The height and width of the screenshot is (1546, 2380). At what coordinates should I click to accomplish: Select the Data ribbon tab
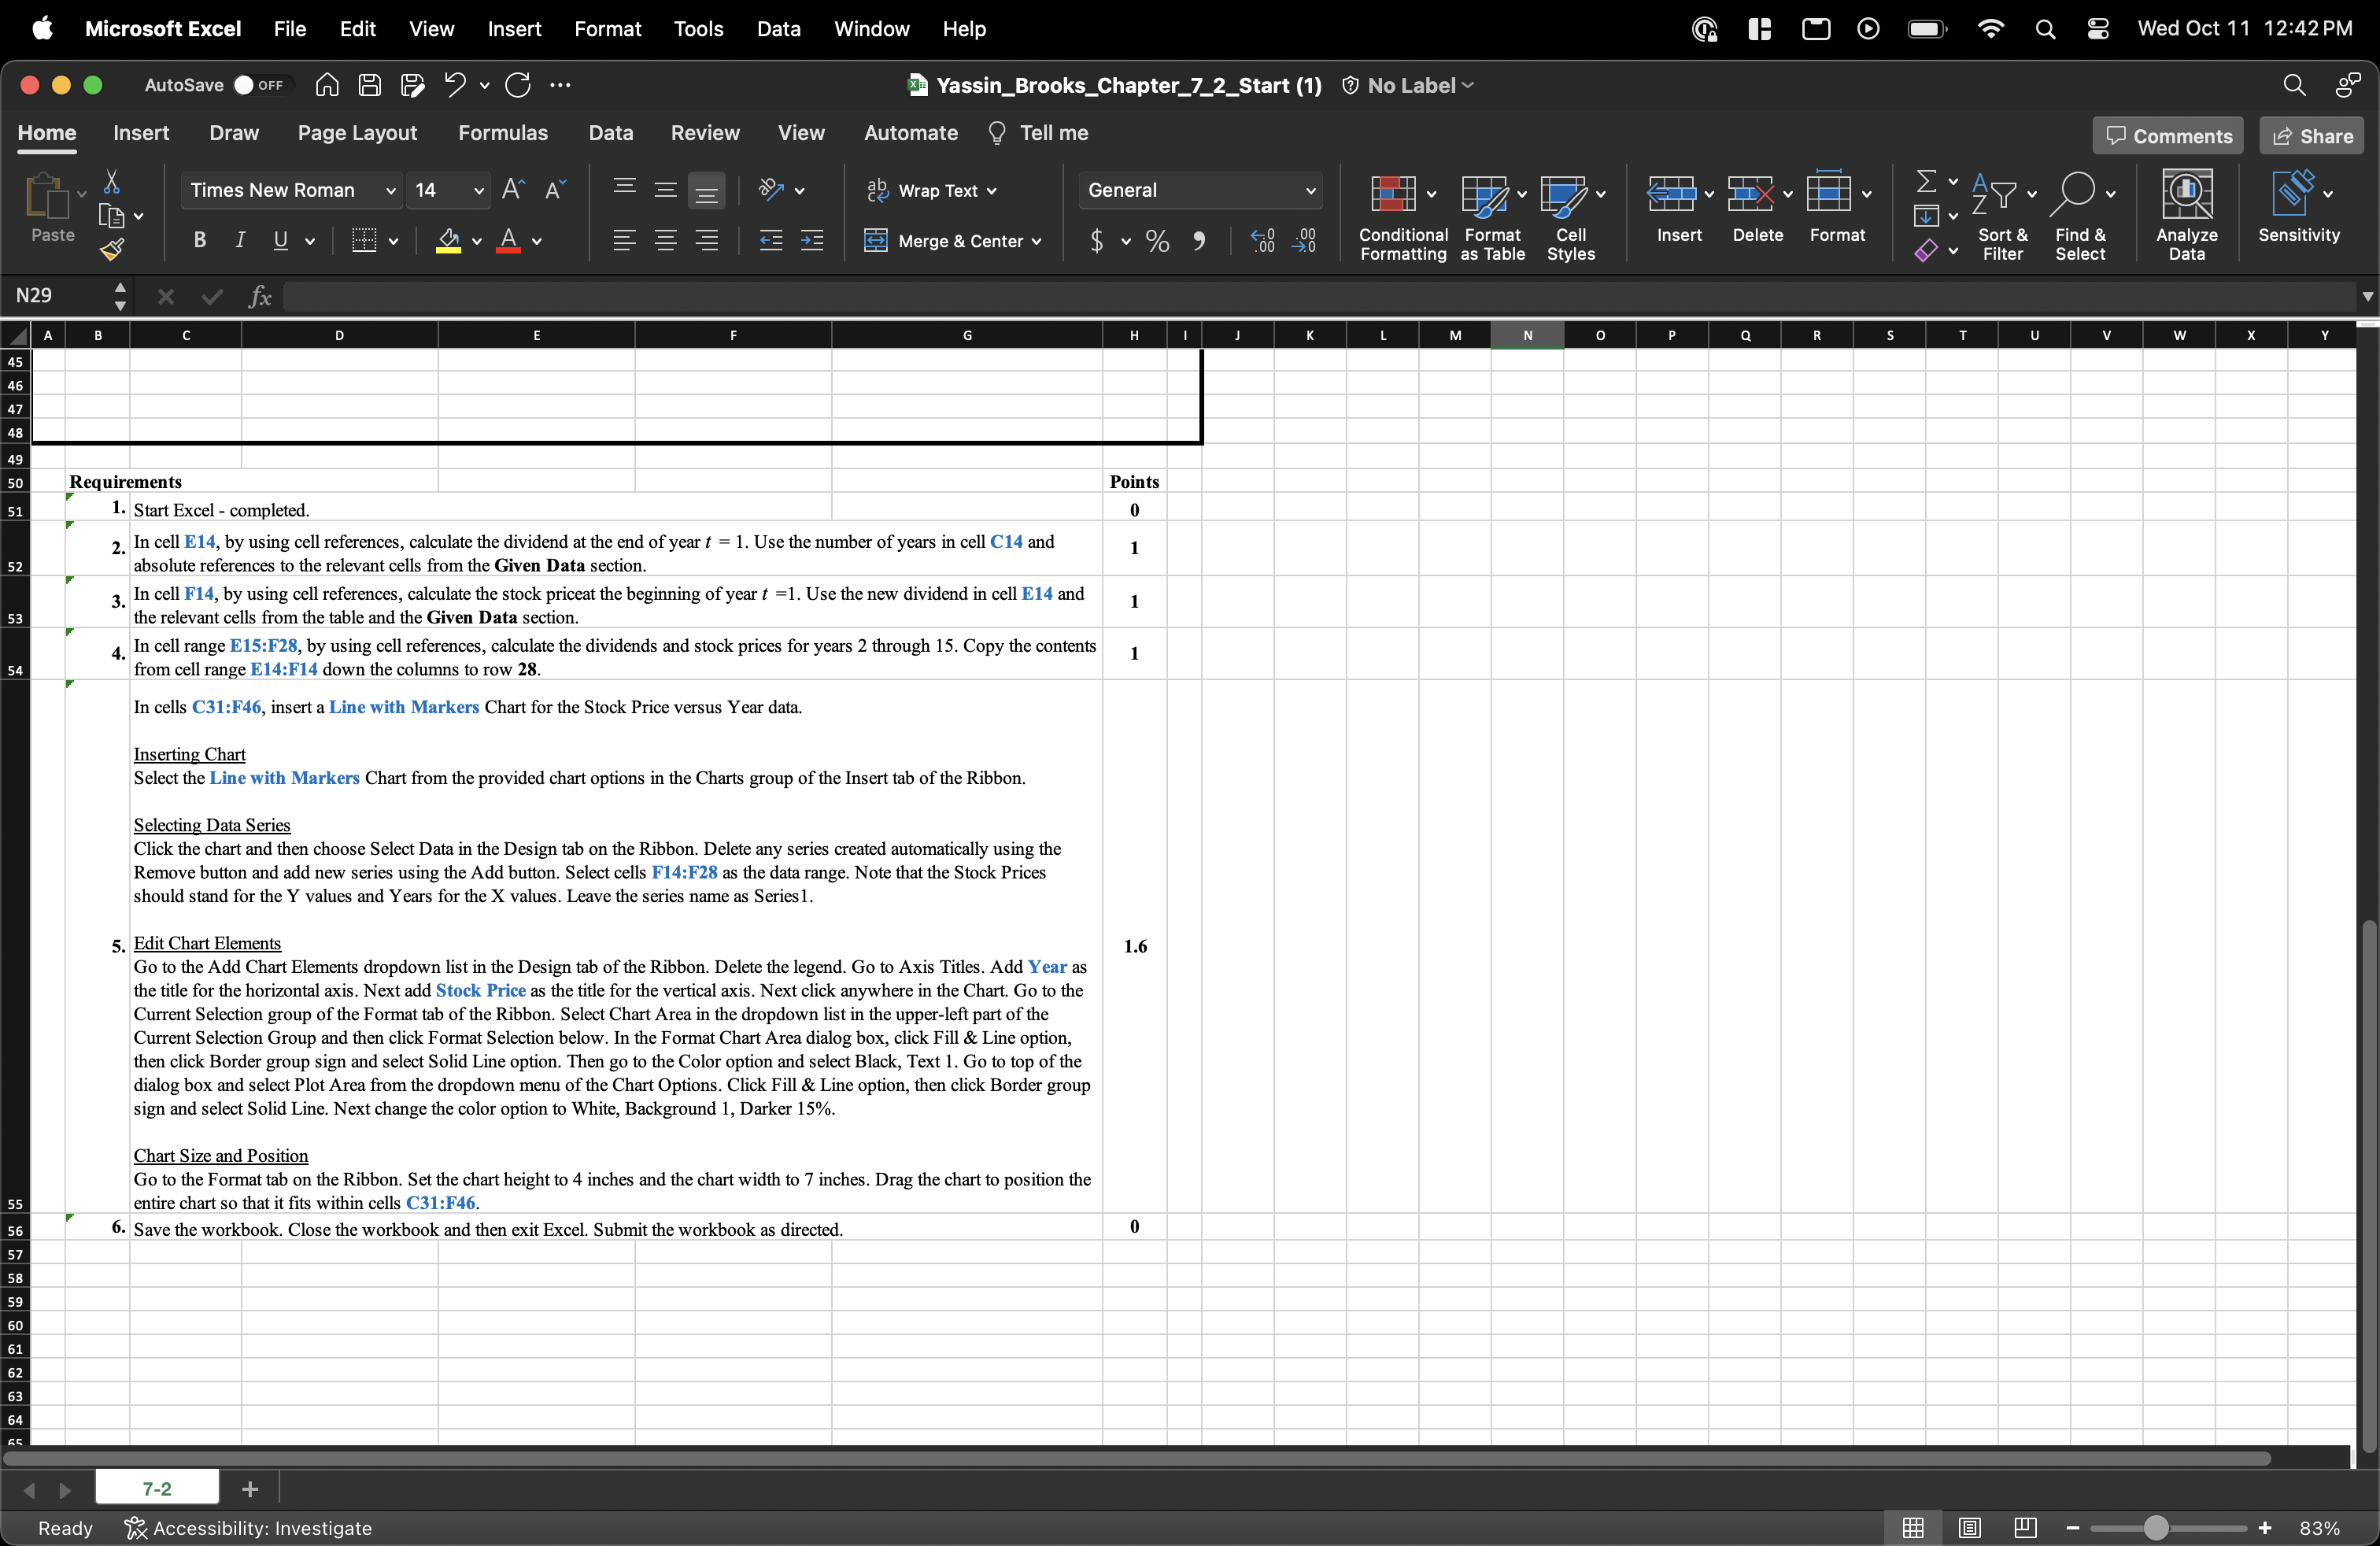point(611,132)
